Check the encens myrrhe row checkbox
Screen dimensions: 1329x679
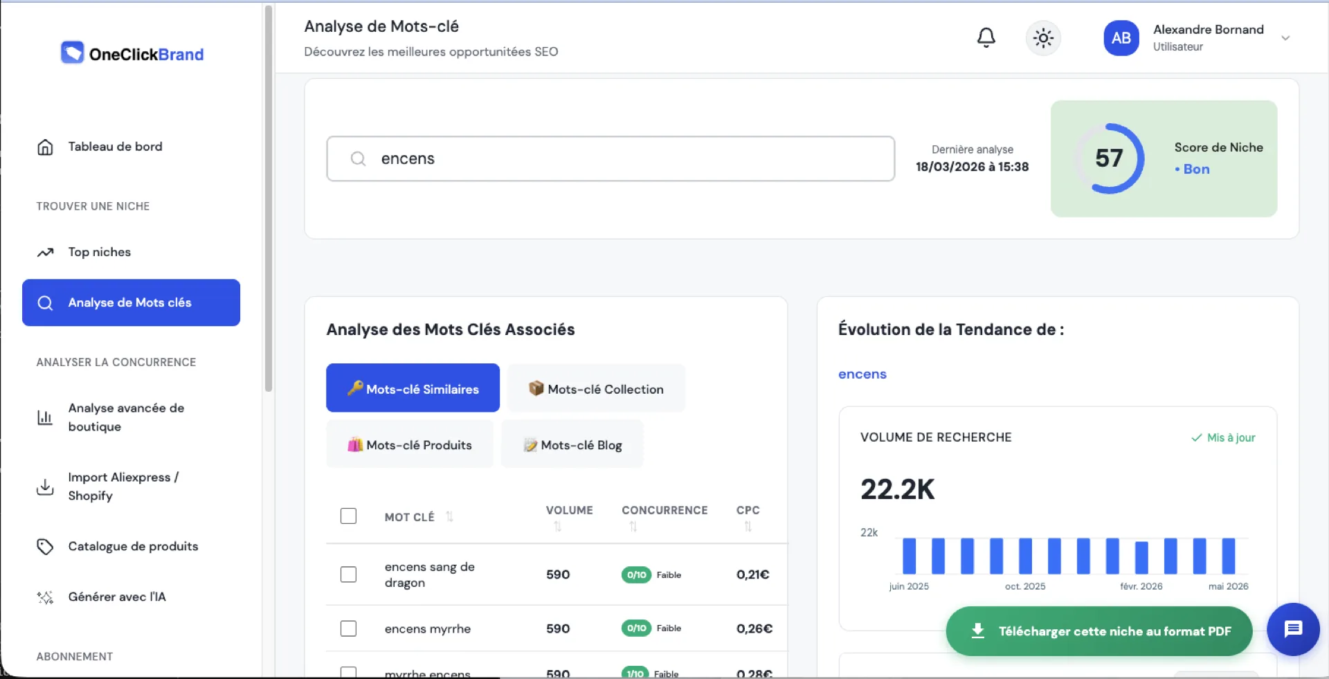(x=348, y=628)
